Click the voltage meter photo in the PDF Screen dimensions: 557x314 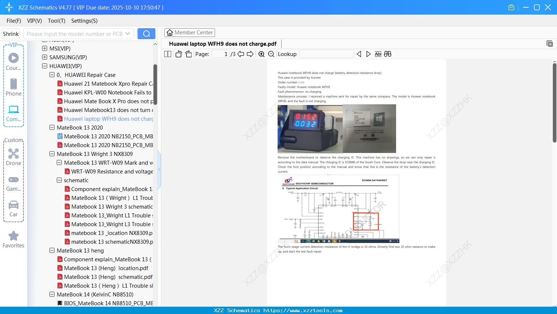(x=310, y=129)
